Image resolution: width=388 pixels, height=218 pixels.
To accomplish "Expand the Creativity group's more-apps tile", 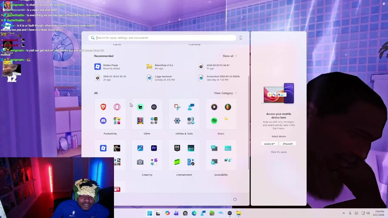I will tap(154, 162).
